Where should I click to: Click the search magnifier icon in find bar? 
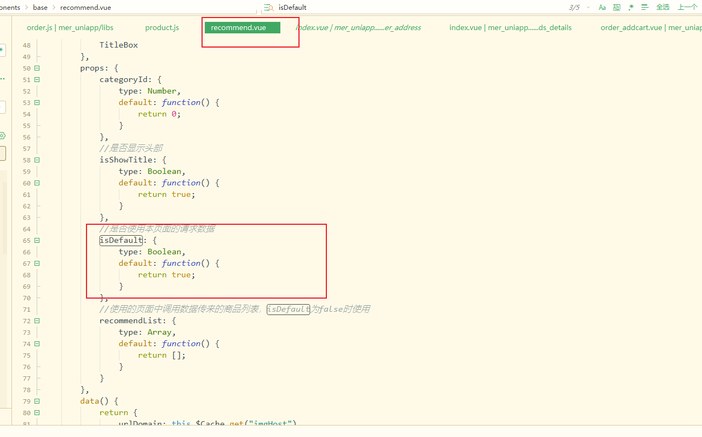(x=268, y=8)
